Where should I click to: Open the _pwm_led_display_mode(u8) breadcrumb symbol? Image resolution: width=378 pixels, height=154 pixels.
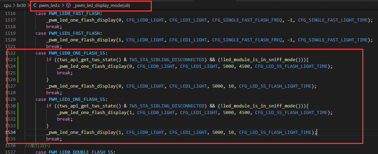pyautogui.click(x=102, y=6)
